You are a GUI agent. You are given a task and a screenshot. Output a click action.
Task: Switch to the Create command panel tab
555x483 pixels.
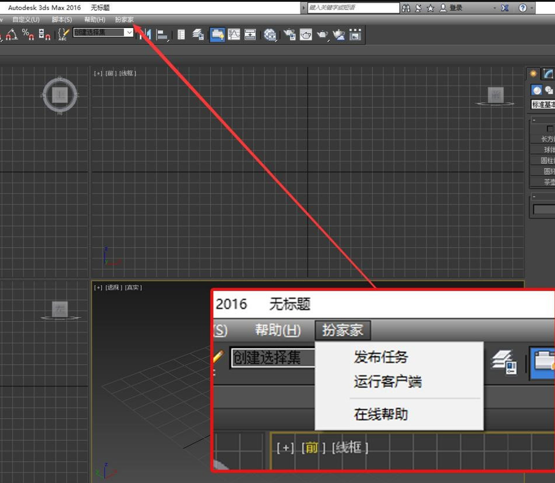533,73
